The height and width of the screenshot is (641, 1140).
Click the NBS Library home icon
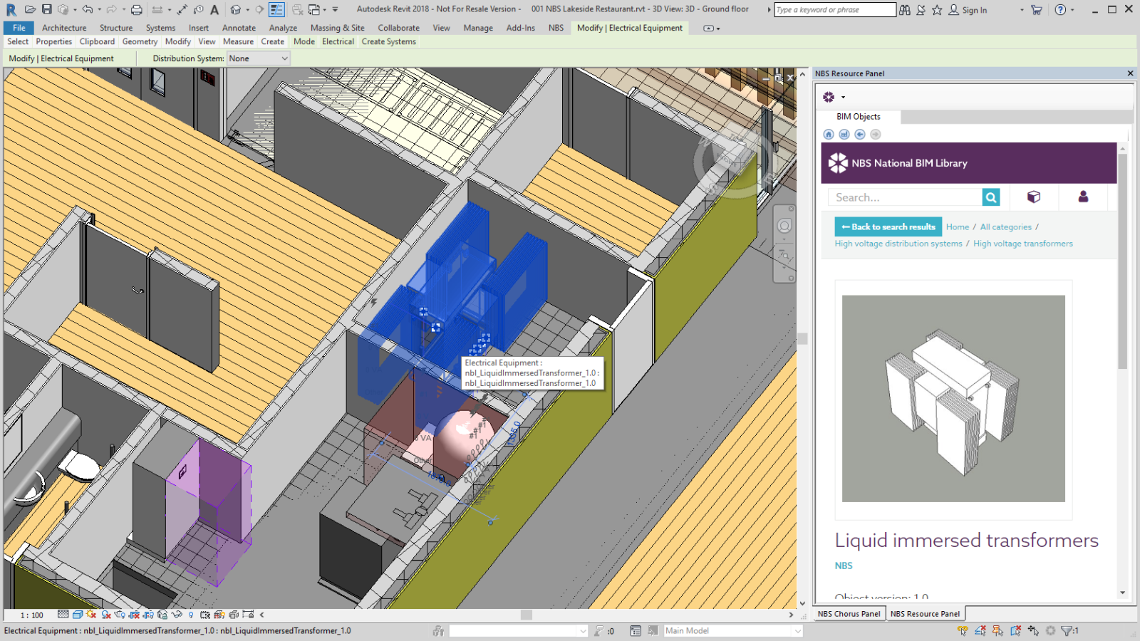click(829, 134)
